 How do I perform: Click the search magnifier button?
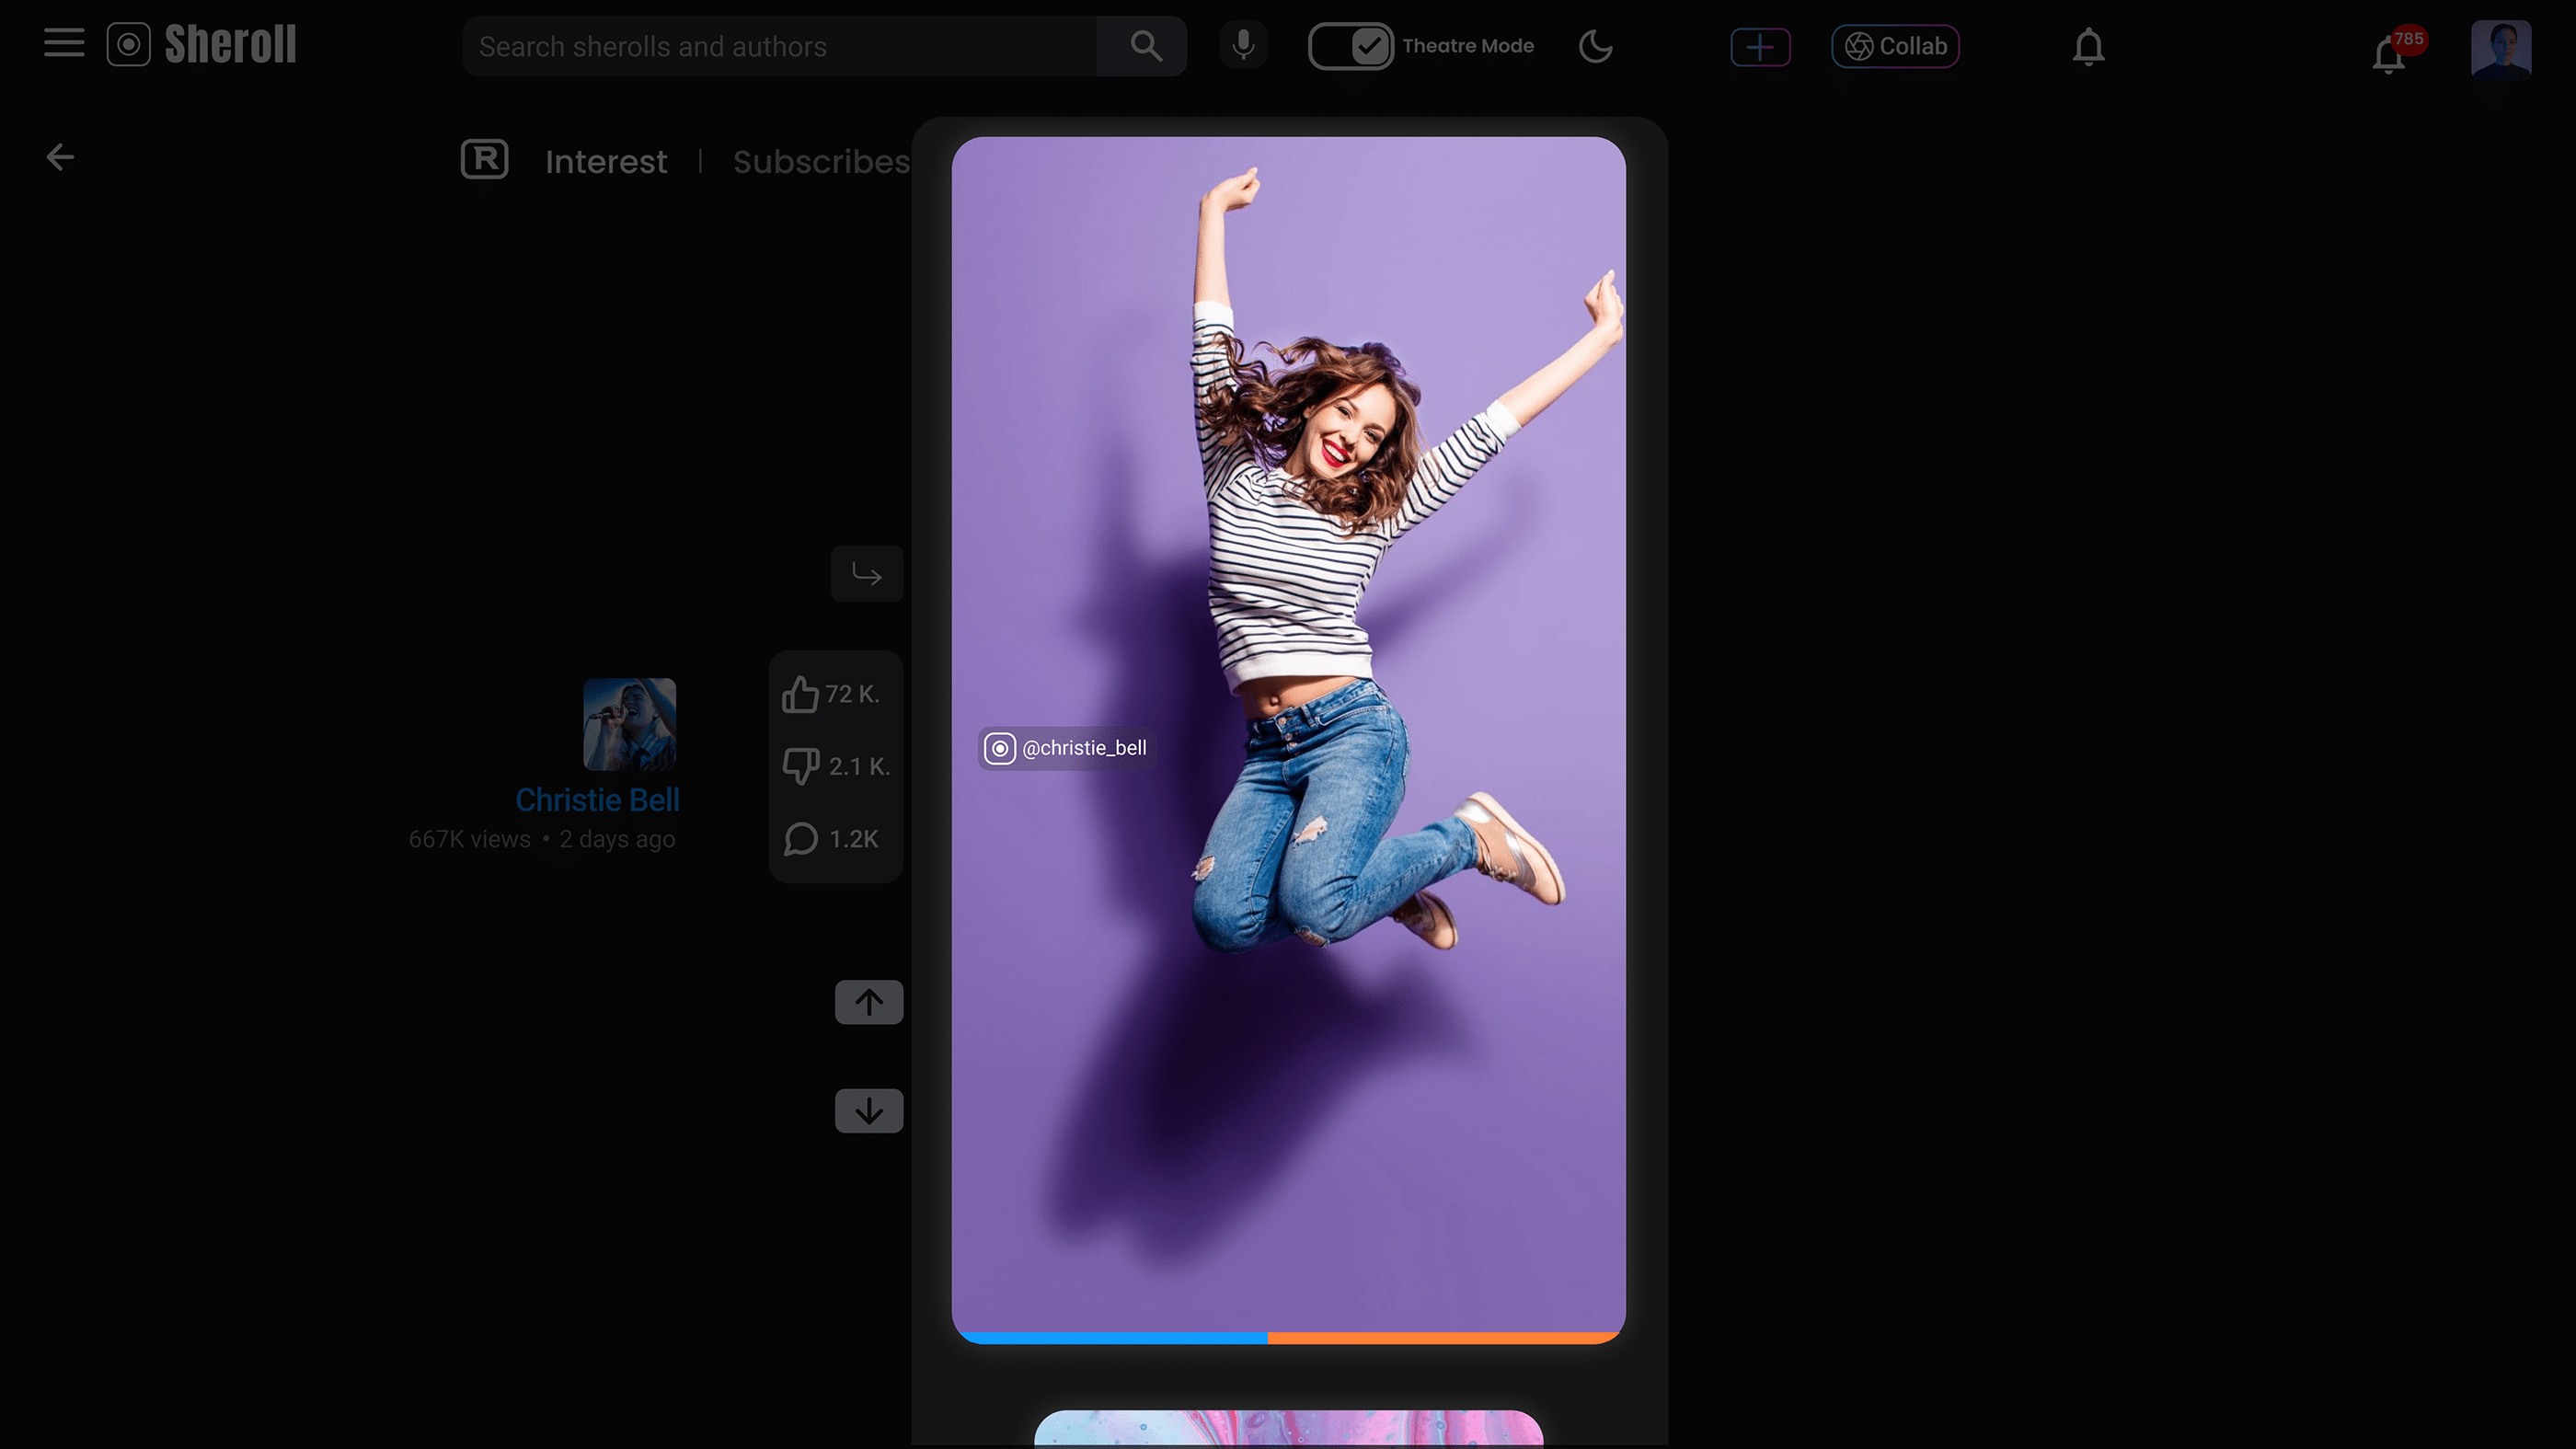[x=1145, y=46]
